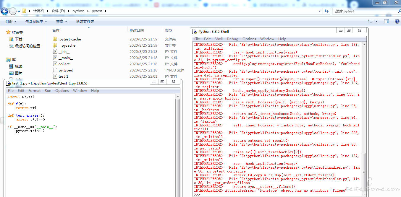This screenshot has height=197, width=401.
Task: Open Options menu in test_1.py editor
Action: (x=62, y=90)
